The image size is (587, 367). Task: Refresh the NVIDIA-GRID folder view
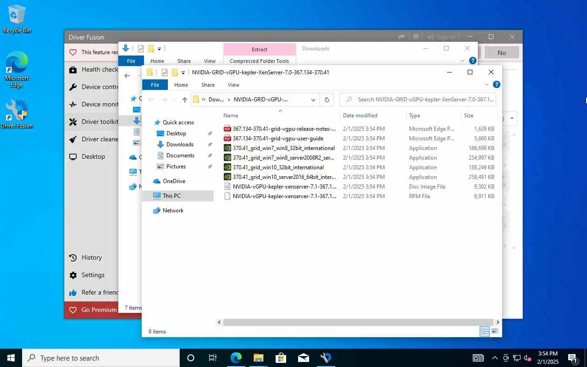[x=327, y=100]
